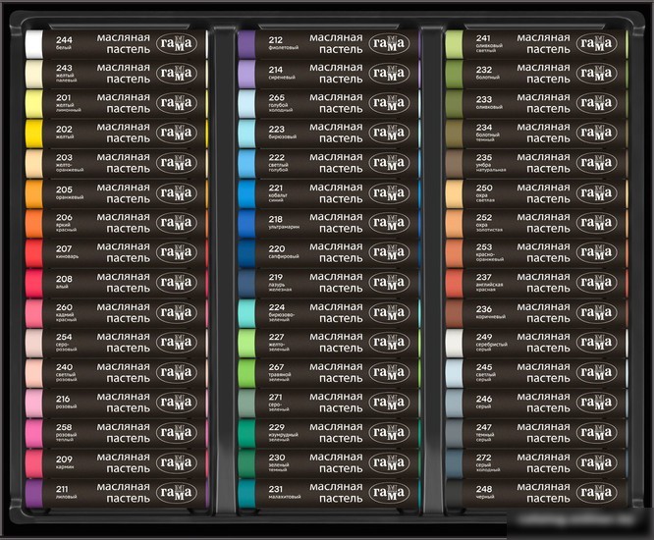Click the 232 болотный label
654x540 pixels.
click(486, 72)
